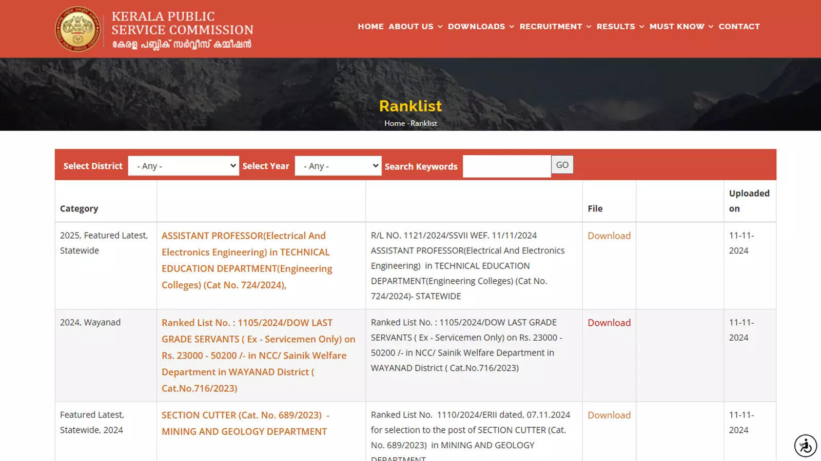Screen dimensions: 821x461
Task: Select HOME in the navigation bar
Action: (370, 27)
